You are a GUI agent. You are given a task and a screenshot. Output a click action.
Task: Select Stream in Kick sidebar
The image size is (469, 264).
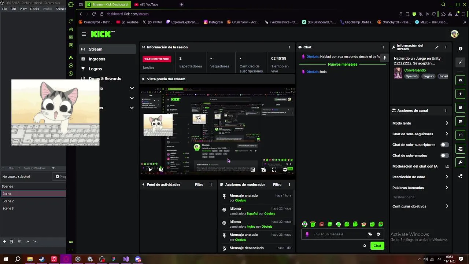click(107, 49)
